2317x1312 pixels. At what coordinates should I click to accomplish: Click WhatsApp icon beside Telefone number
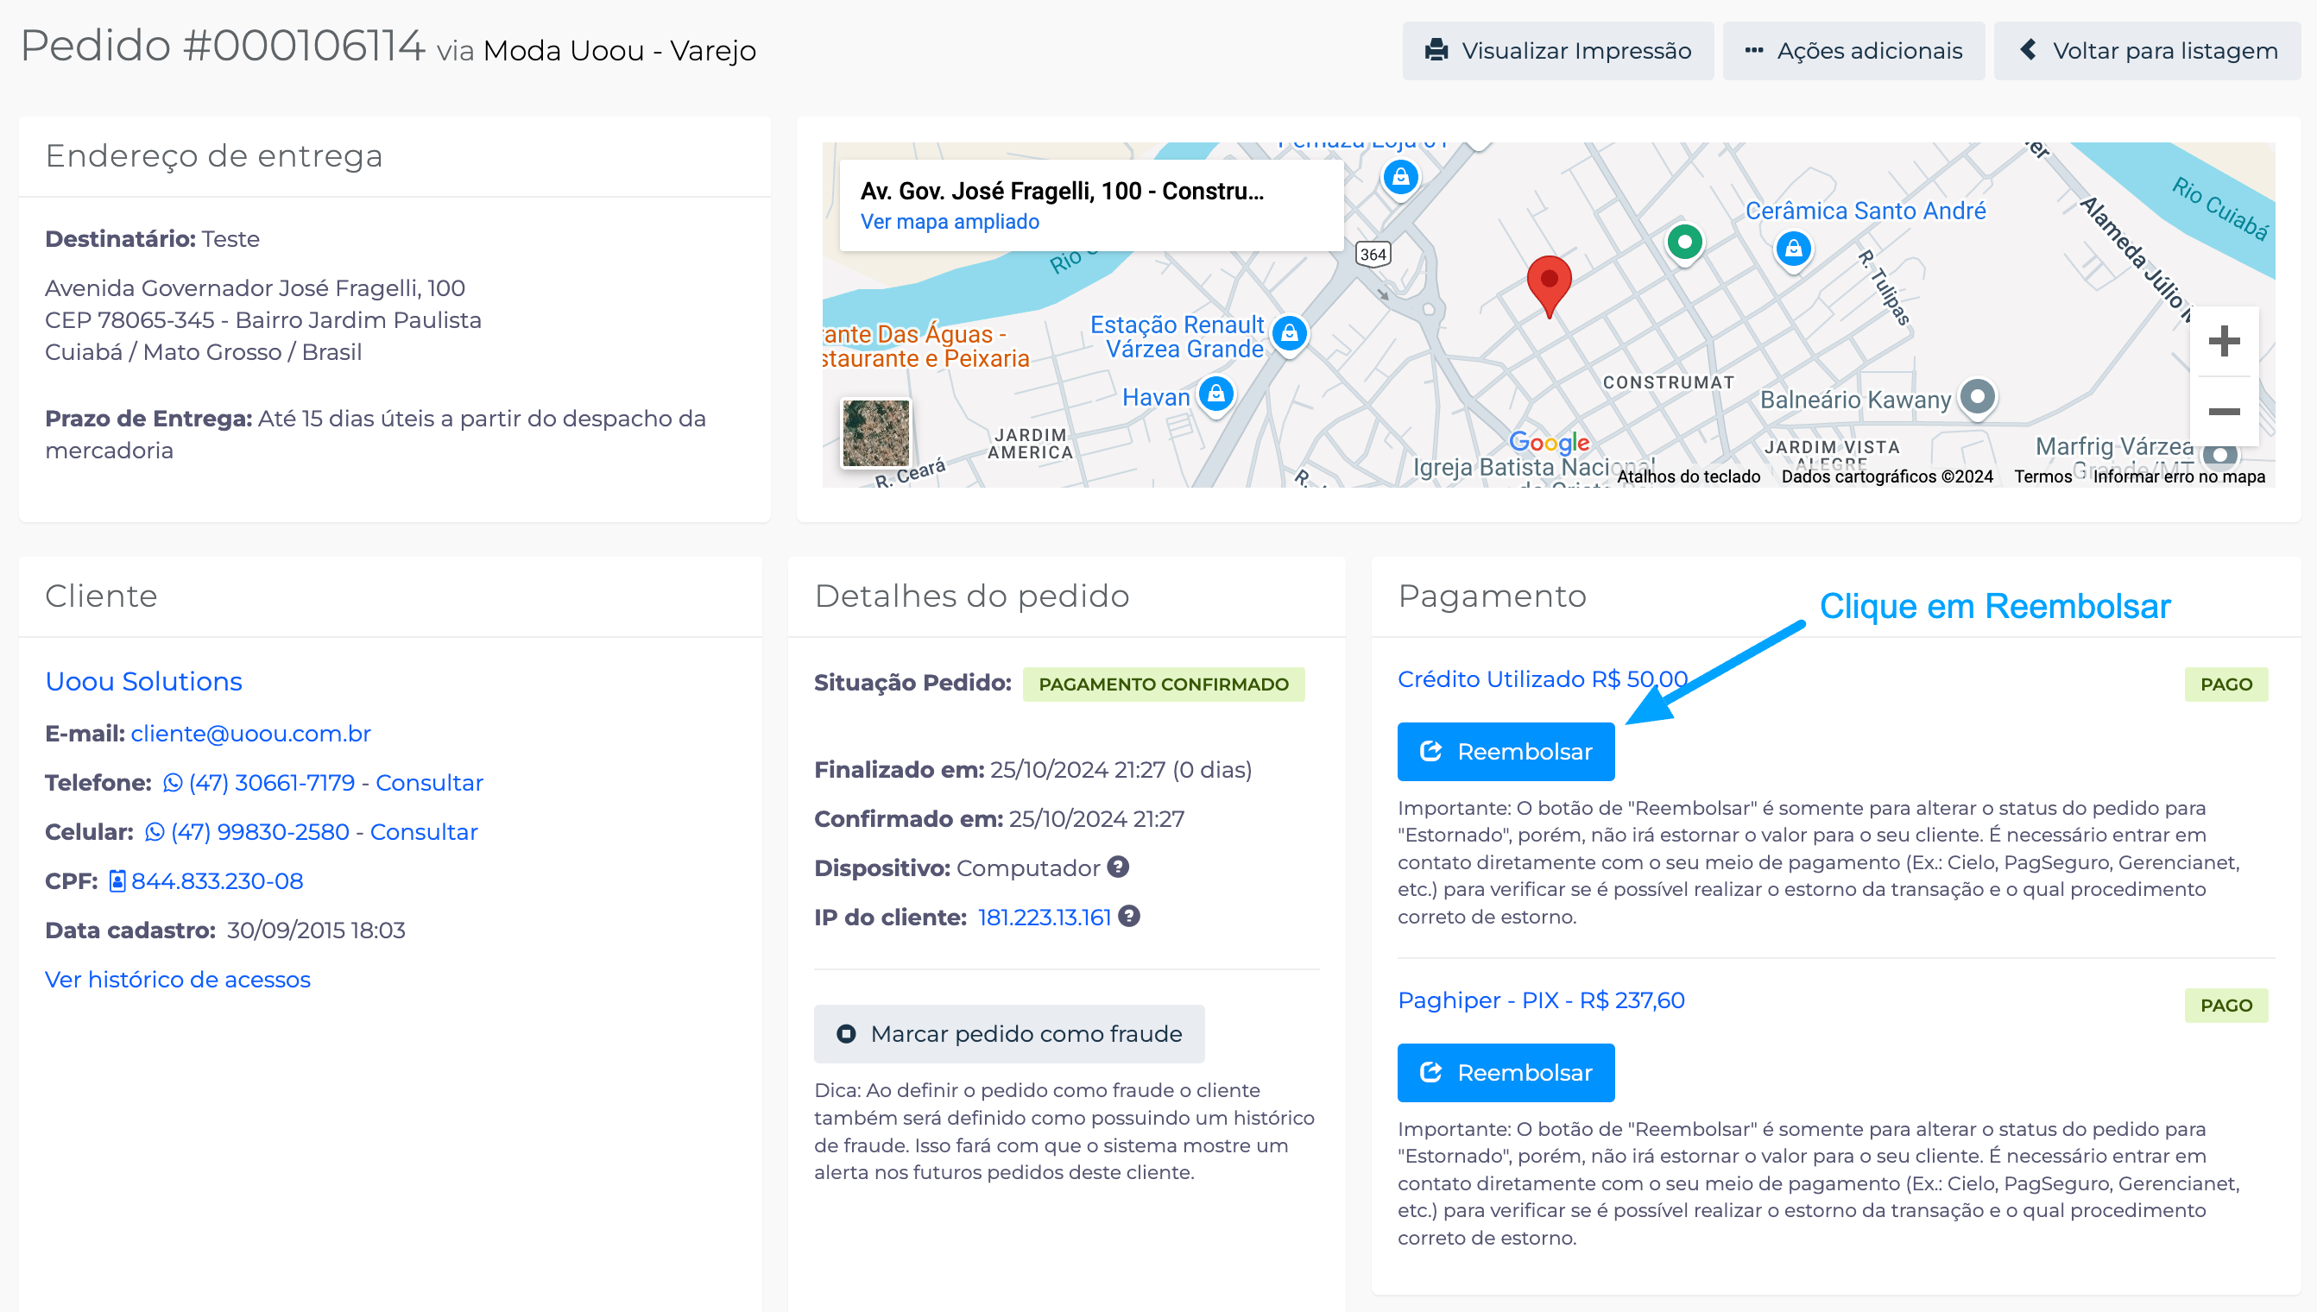172,783
